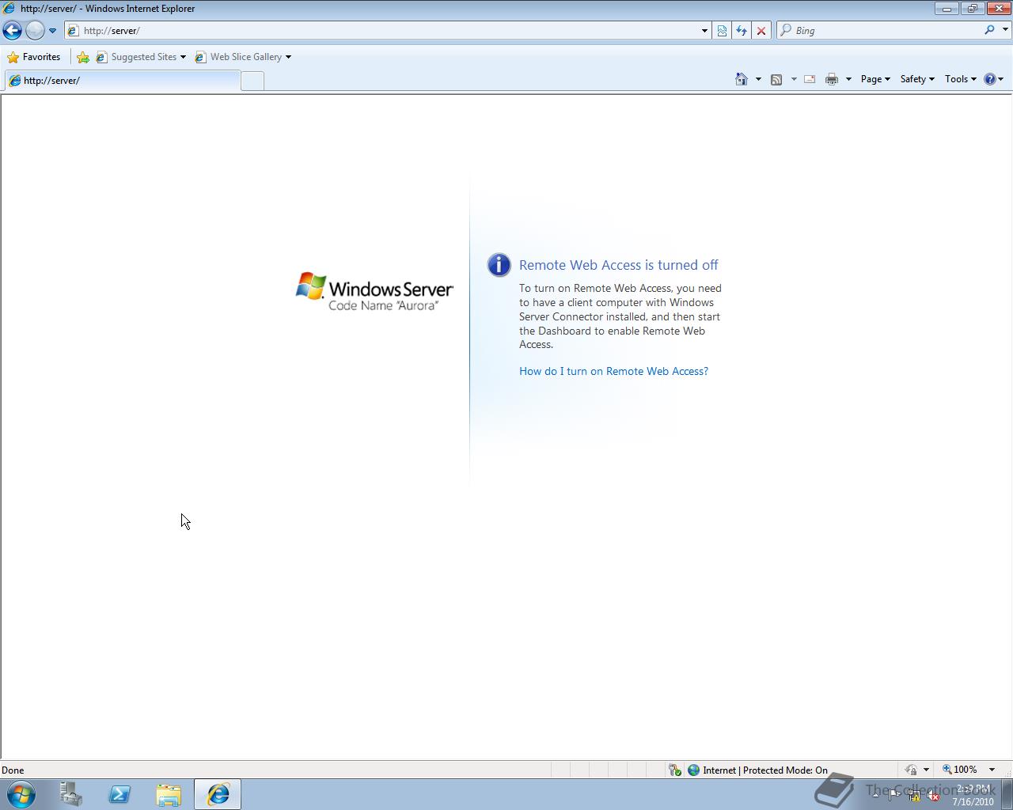Open the Page menu
This screenshot has width=1013, height=810.
pyautogui.click(x=875, y=79)
